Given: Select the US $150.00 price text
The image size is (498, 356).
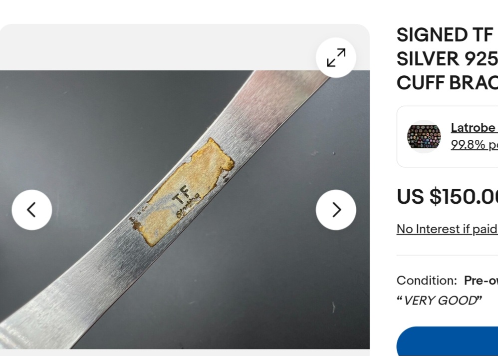Looking at the screenshot, I should (447, 196).
